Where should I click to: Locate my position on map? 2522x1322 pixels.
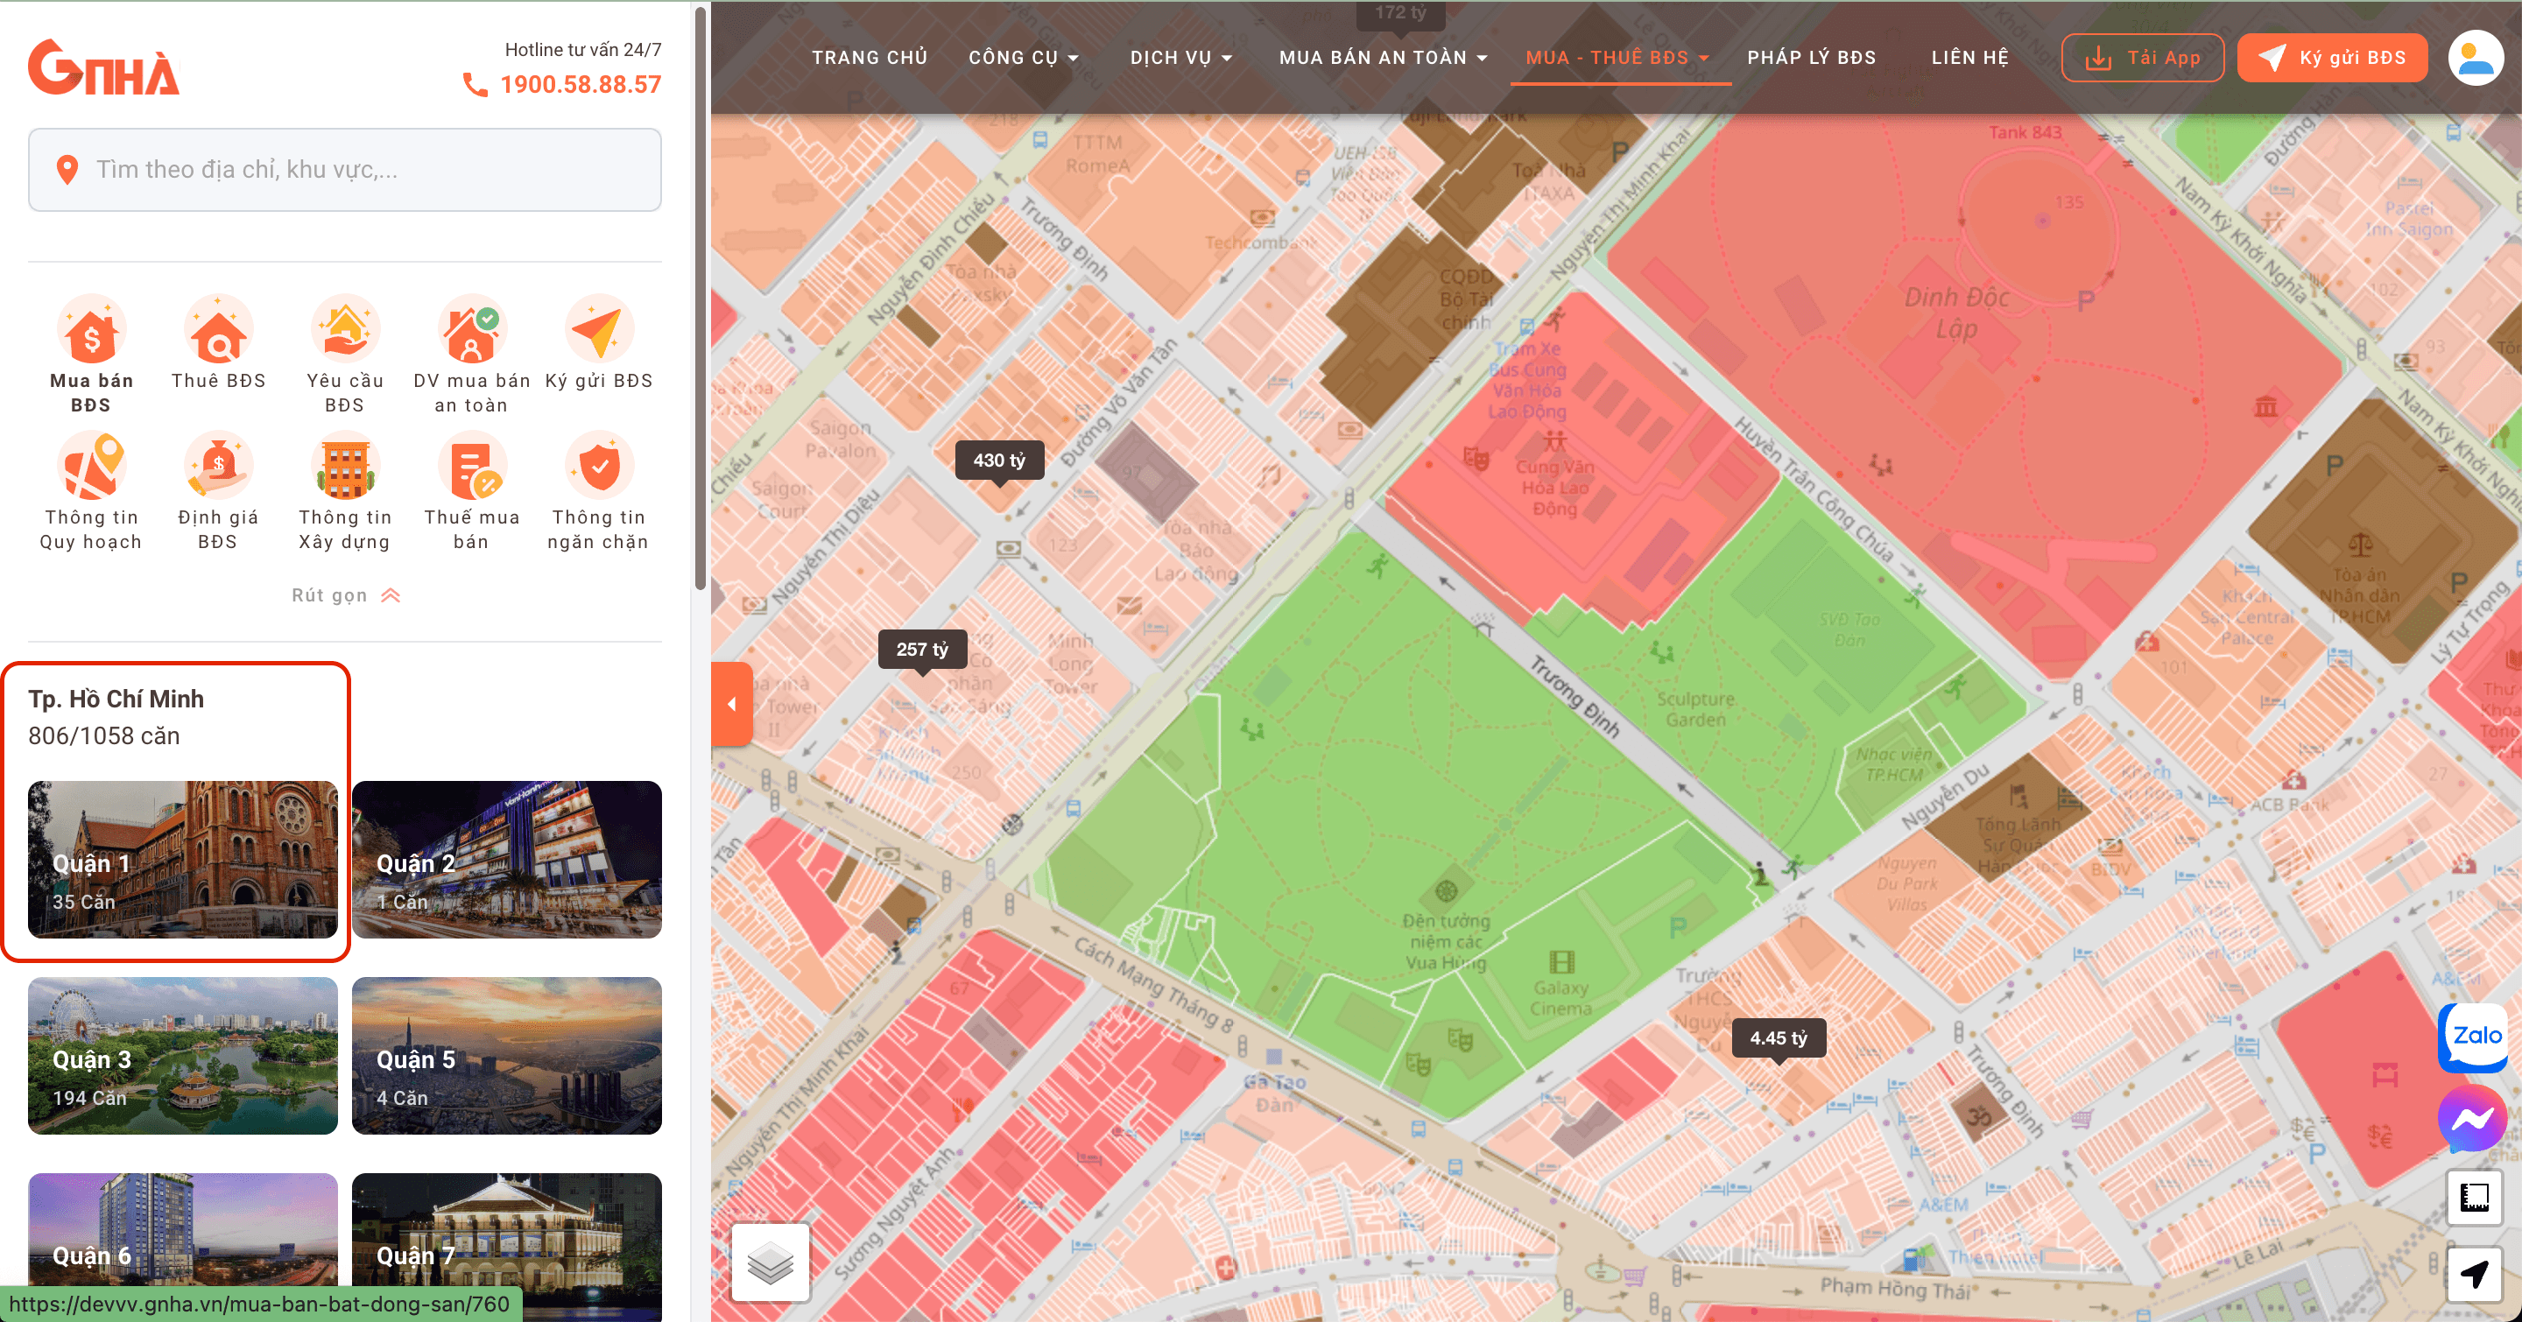(2475, 1274)
